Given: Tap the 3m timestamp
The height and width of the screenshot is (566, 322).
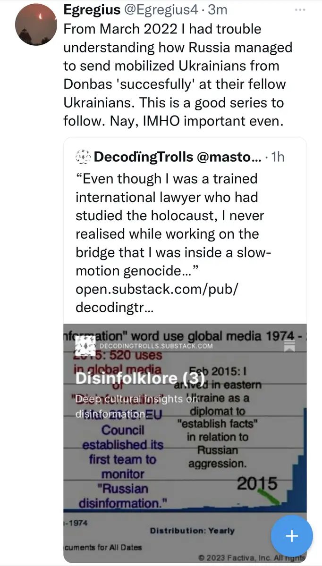Looking at the screenshot, I should pyautogui.click(x=218, y=9).
